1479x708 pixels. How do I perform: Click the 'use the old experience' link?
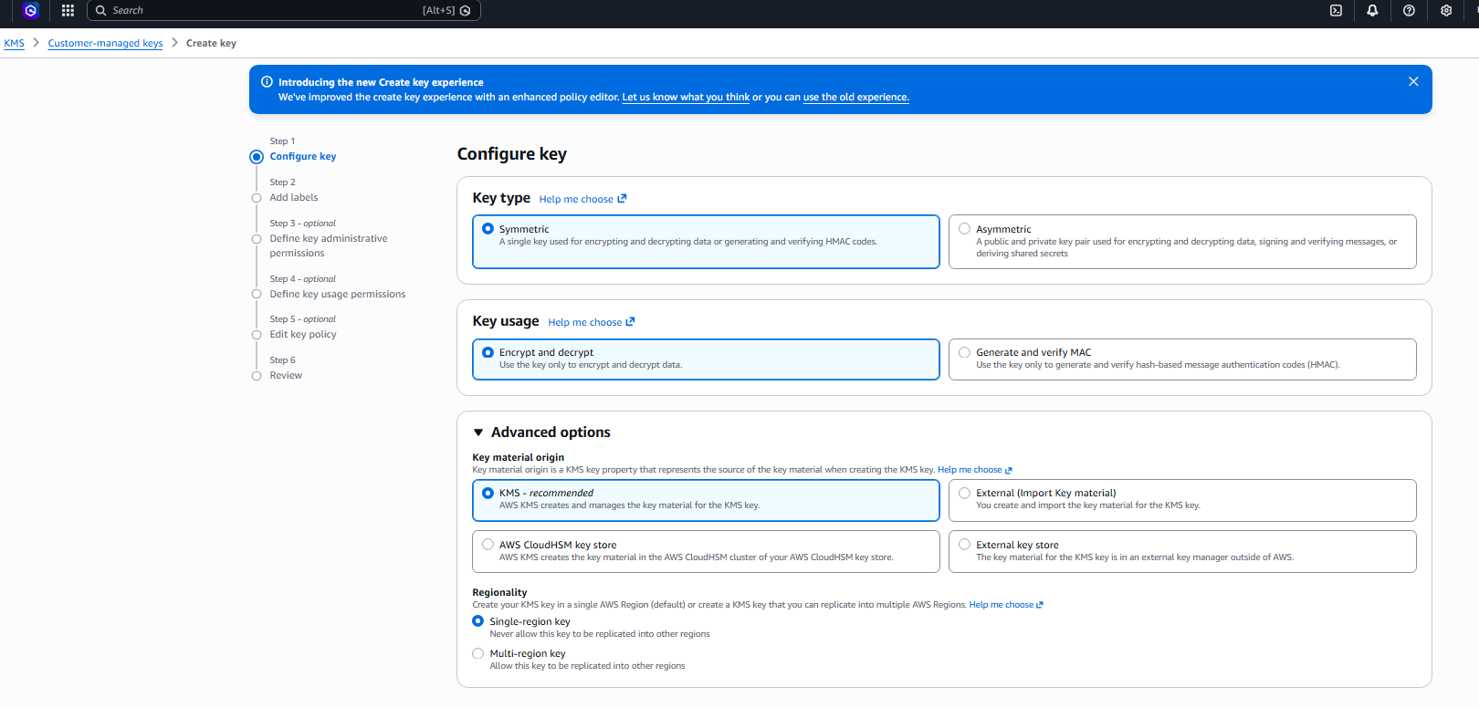(856, 97)
